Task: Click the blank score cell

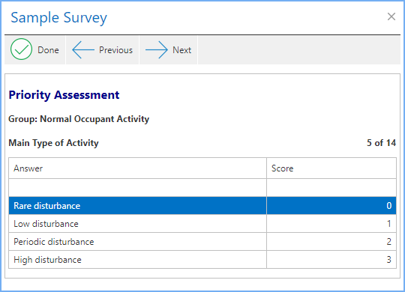Action: (x=331, y=187)
